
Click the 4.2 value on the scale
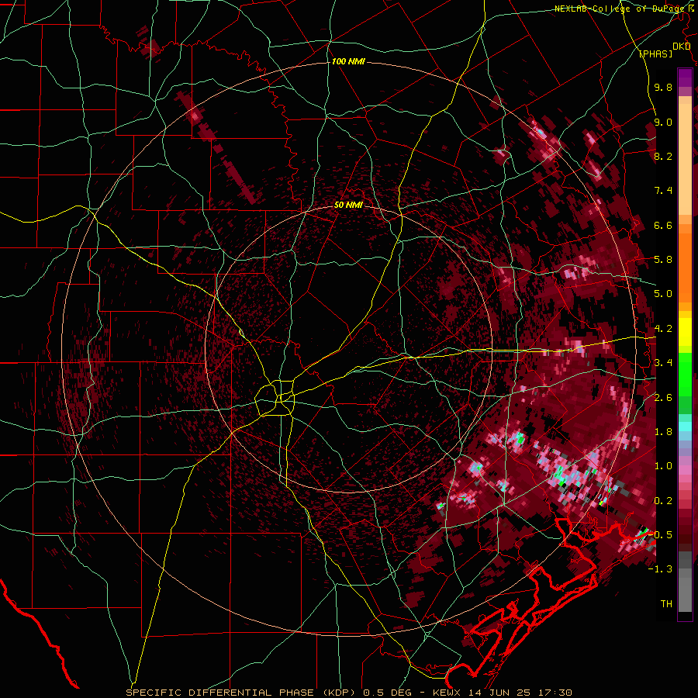tap(663, 329)
